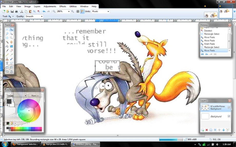Click the Undo arrow in toolbar

pos(44,11)
